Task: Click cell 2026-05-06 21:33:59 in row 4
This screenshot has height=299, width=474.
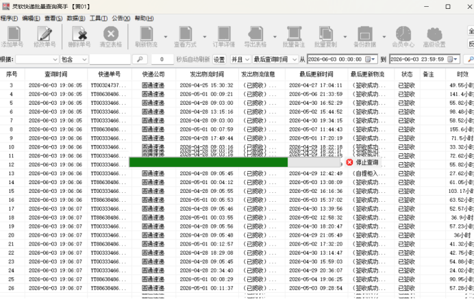Action: point(316,94)
